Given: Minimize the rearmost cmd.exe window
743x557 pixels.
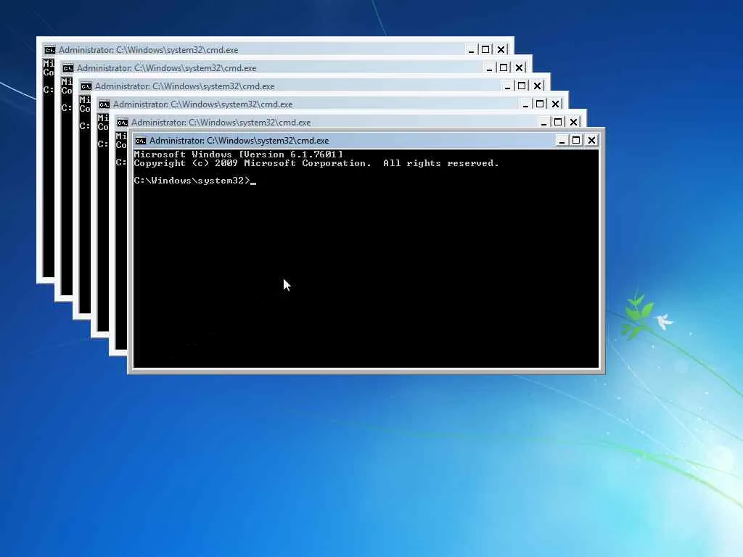Looking at the screenshot, I should click(x=471, y=49).
